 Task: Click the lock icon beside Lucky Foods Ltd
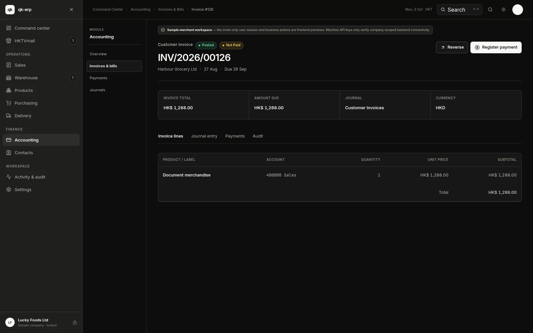click(75, 322)
